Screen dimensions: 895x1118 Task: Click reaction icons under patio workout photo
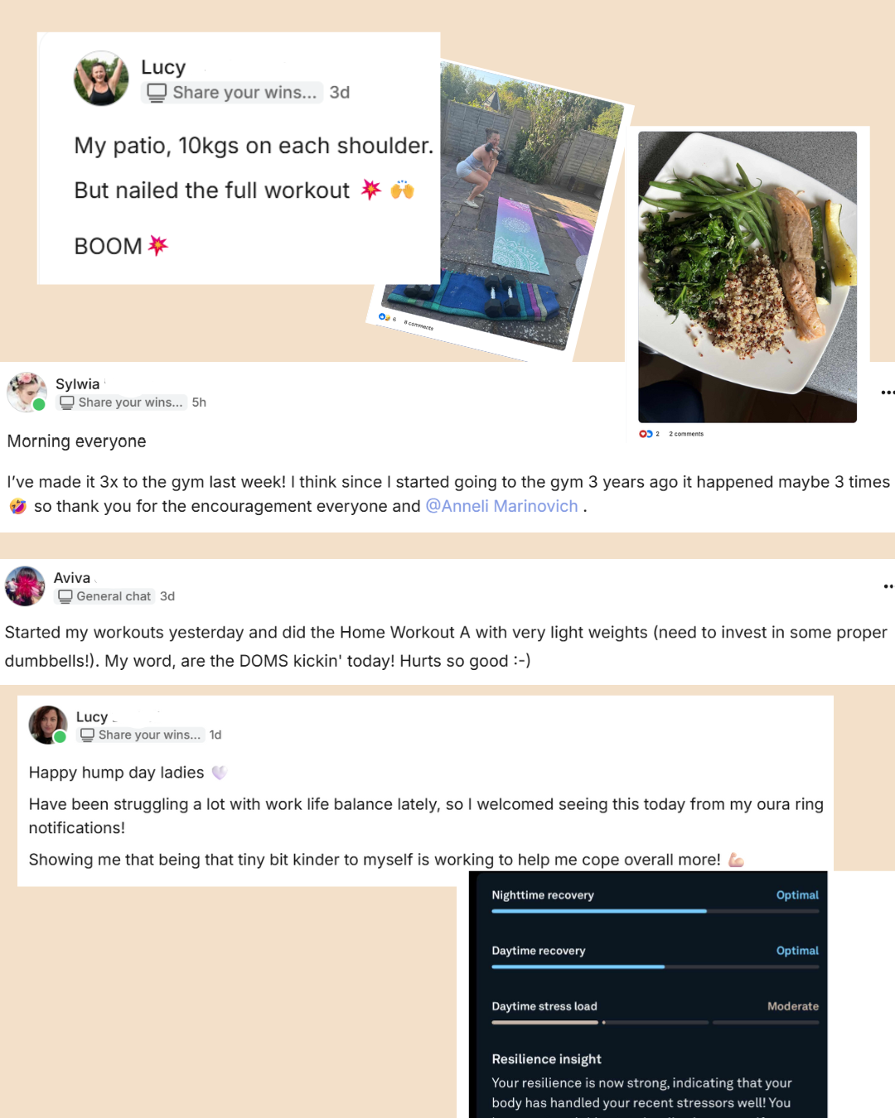(385, 317)
